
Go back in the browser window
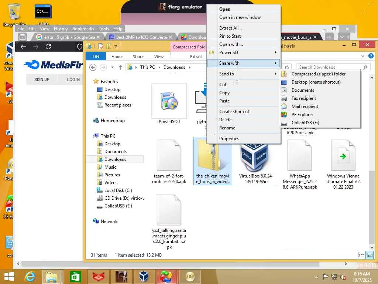23,46
